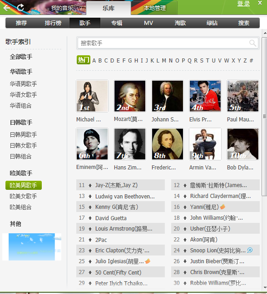267x294 pixels.
Task: Filter artists by the # symbol
Action: (251, 61)
